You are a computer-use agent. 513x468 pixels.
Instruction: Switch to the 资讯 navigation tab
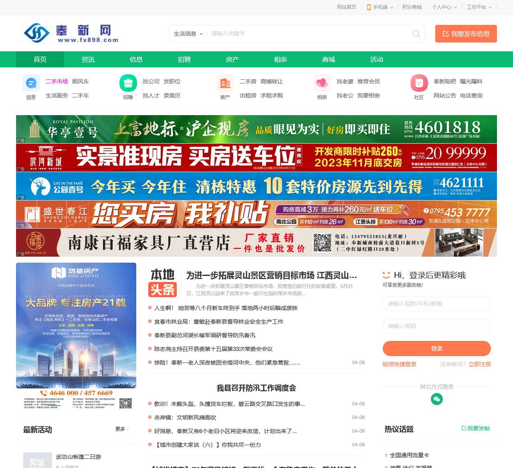click(88, 59)
